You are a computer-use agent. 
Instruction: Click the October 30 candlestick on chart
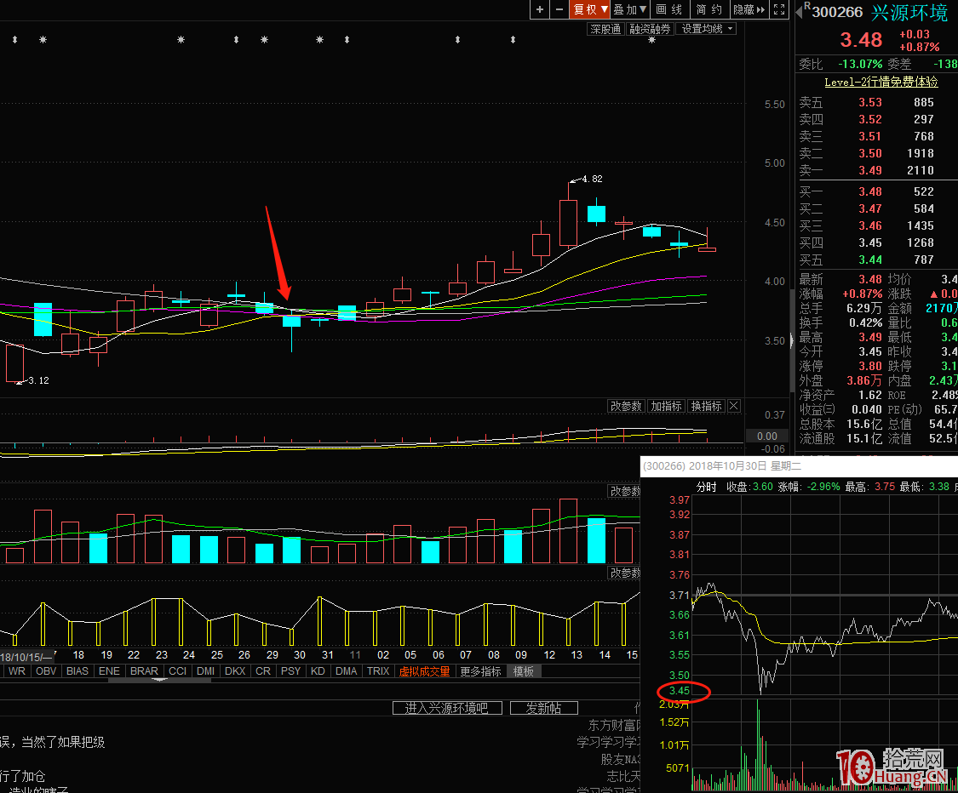tap(292, 321)
